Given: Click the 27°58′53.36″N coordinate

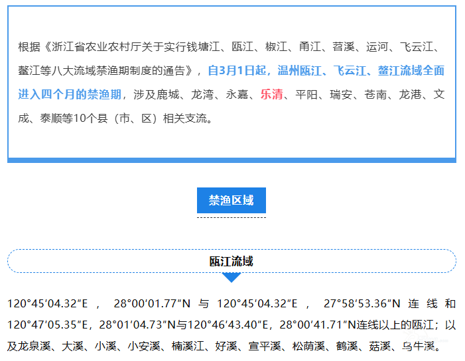Looking at the screenshot, I should [x=362, y=304].
